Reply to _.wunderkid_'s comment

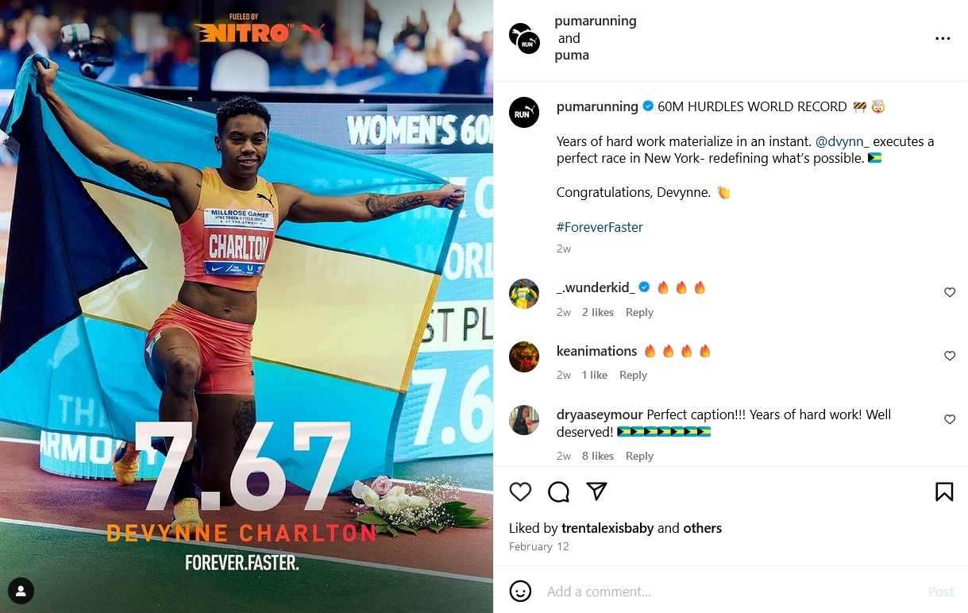coord(639,313)
